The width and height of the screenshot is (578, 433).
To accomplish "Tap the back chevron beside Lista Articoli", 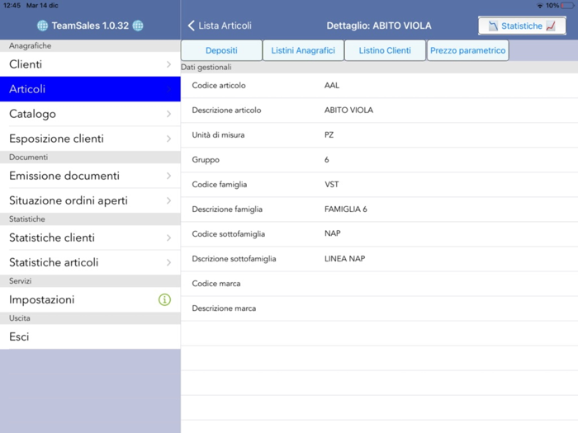I will [x=191, y=26].
